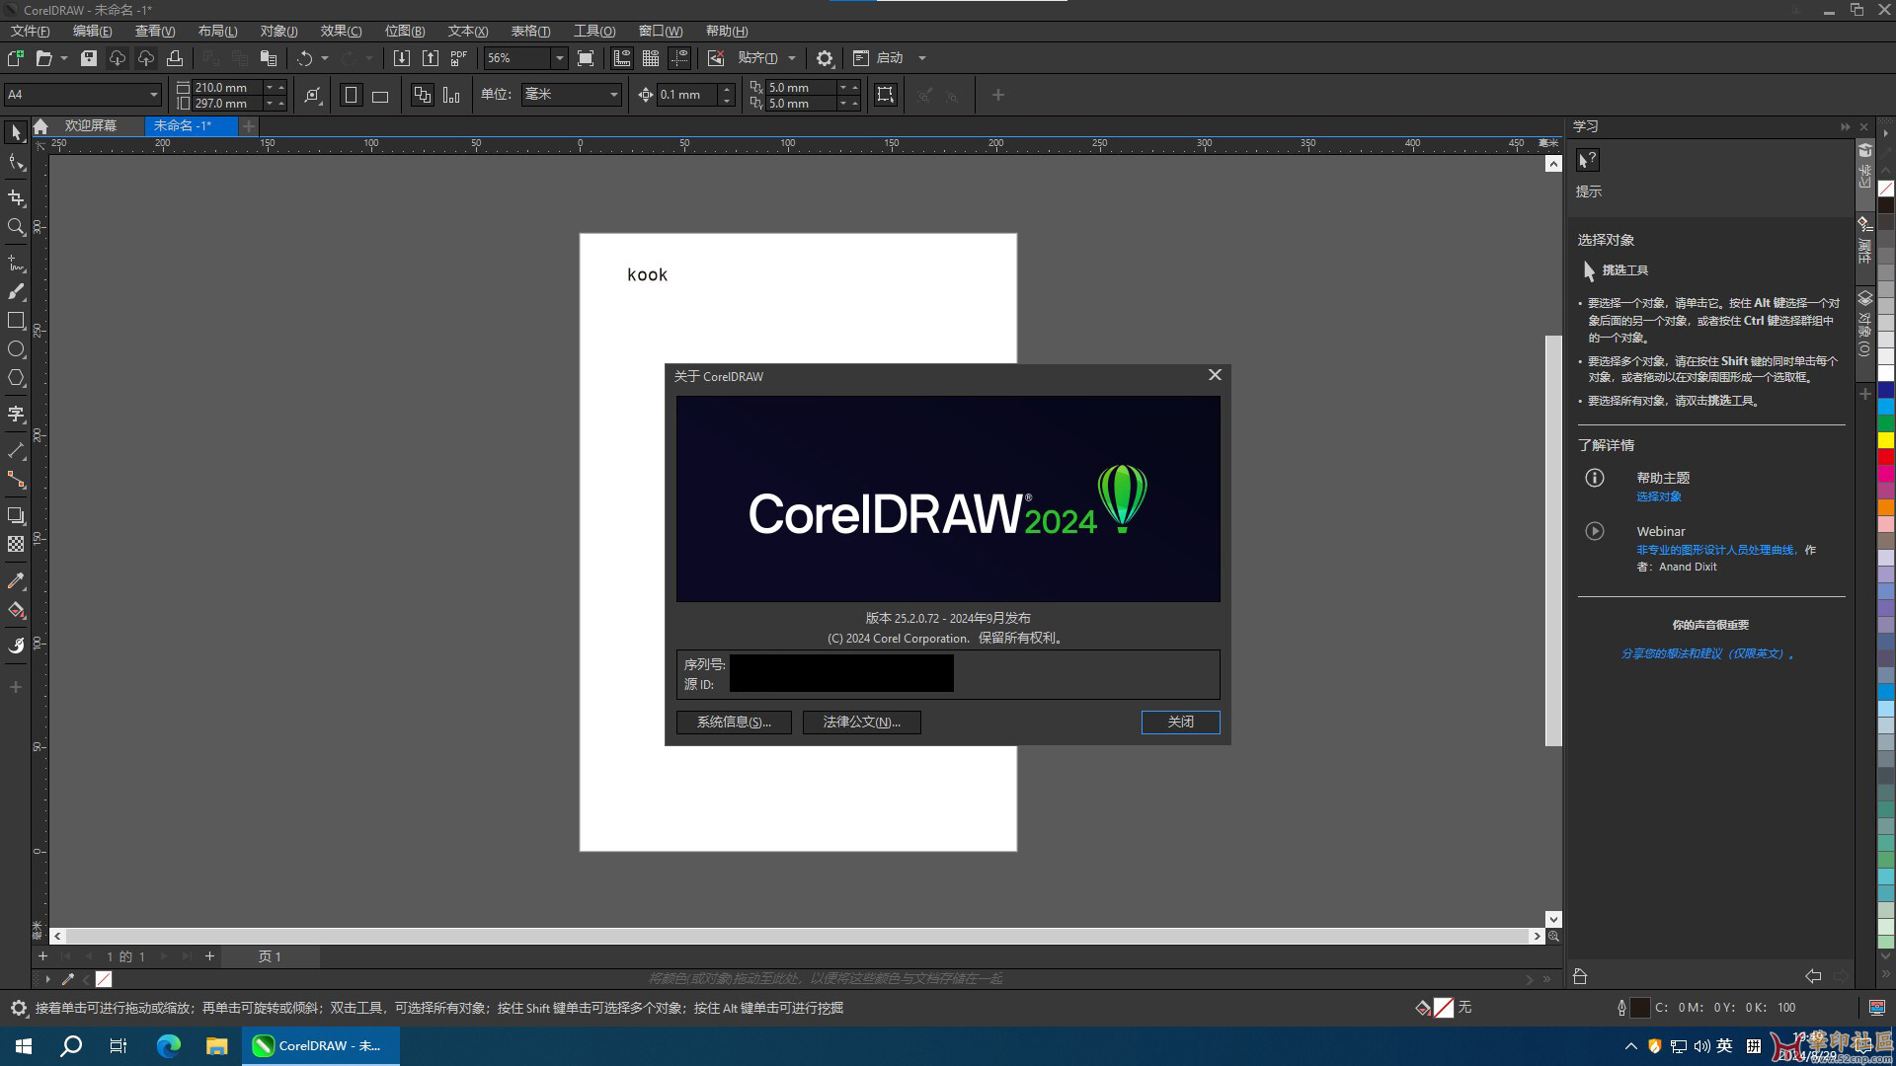Toggle treat all objects as filled
Image resolution: width=1896 pixels, height=1066 pixels.
pos(886,95)
